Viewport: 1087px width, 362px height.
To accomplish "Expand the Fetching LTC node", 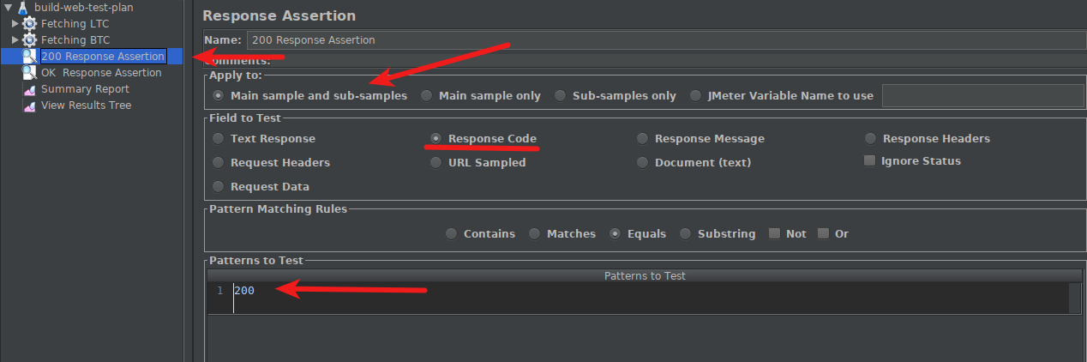I will tap(15, 24).
